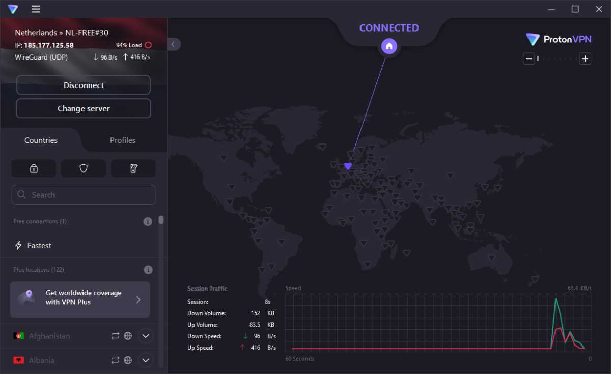Click the search magnifier icon
611x374 pixels.
(x=21, y=194)
